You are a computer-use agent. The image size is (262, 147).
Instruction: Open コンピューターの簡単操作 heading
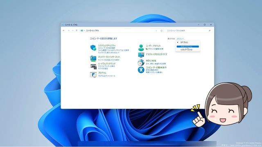tap(156, 67)
